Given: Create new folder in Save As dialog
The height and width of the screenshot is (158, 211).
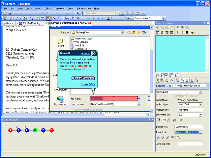Looking at the screenshot, I should [138, 33].
